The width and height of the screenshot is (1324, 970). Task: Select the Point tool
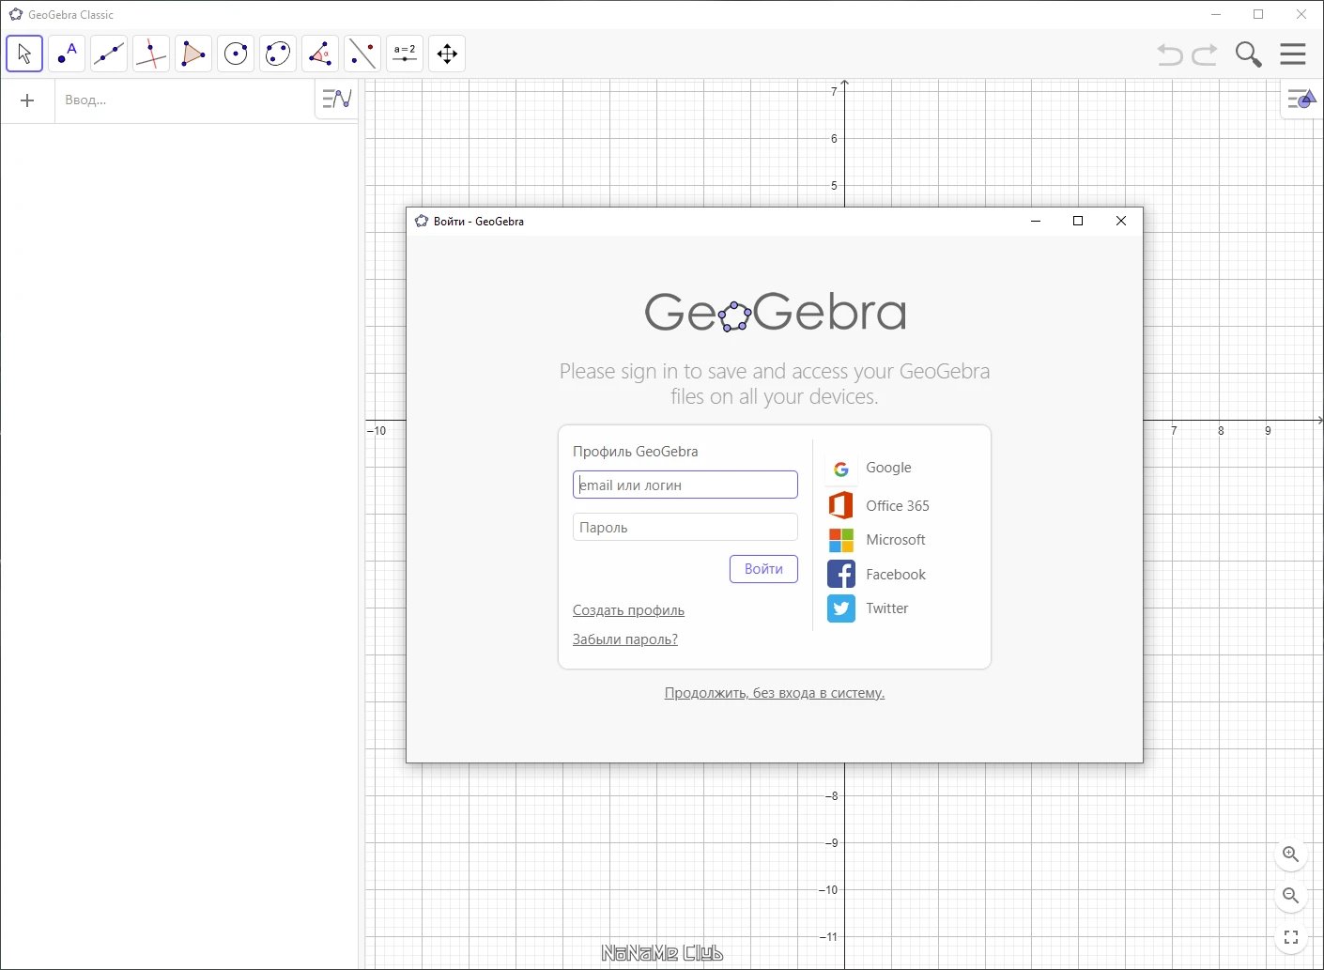(67, 54)
